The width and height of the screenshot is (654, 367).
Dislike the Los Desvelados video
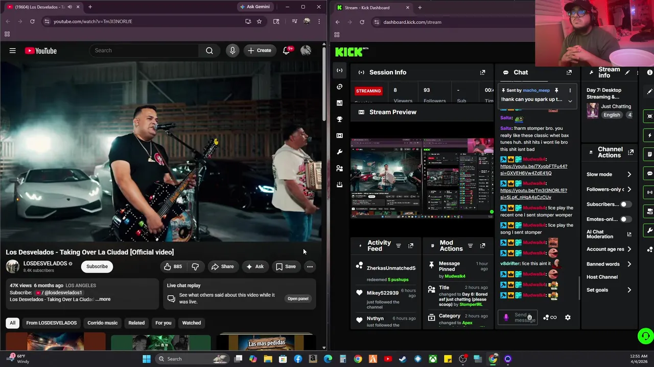[x=195, y=267]
